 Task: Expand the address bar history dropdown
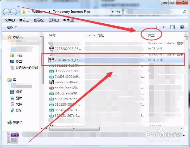pos(112,12)
